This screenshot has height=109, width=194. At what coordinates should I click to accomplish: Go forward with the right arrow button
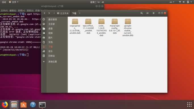coord(49,13)
